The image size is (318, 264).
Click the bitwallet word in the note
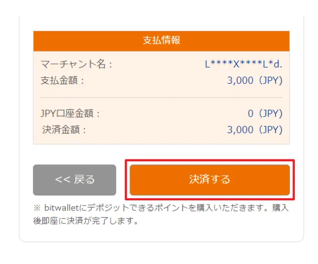point(62,208)
